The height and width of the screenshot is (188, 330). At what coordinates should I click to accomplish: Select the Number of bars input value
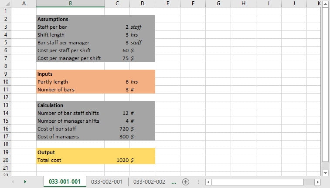click(x=117, y=90)
